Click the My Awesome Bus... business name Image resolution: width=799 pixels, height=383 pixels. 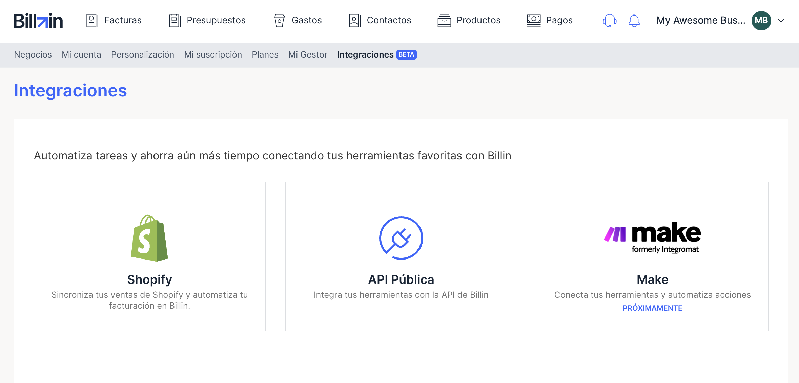[701, 20]
